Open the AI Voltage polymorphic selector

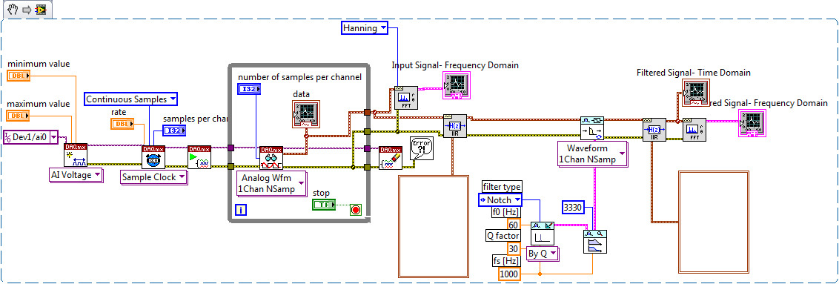pos(76,176)
